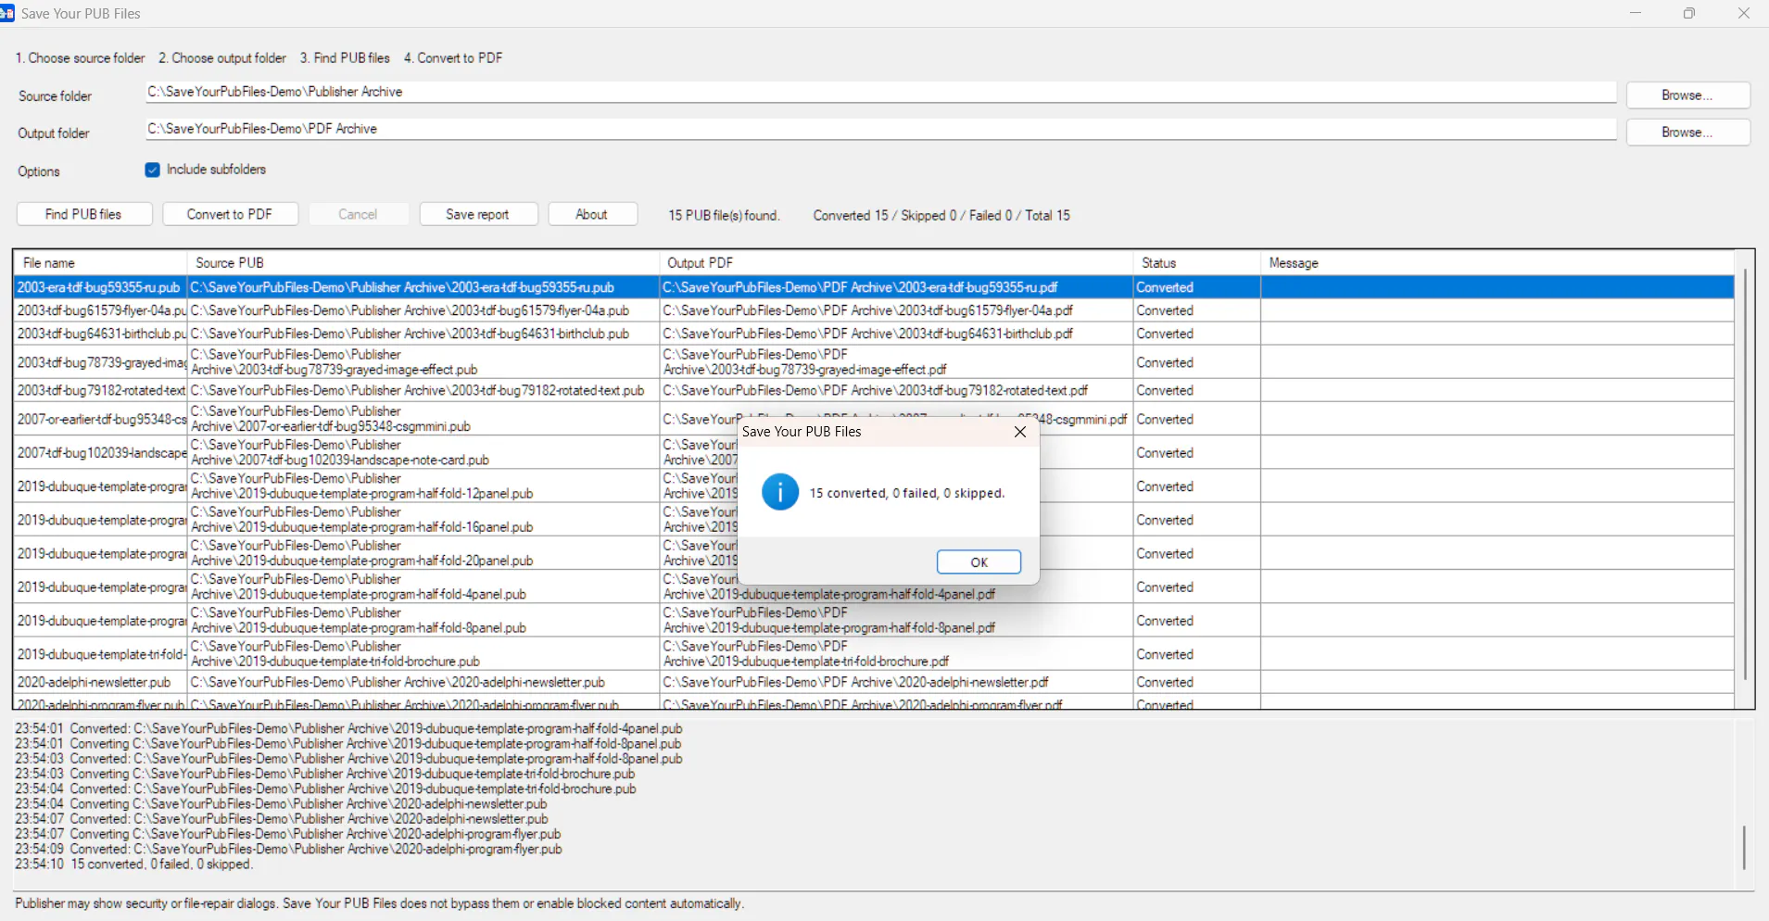Select the 2007-tdf-bug102039-landscape file row
This screenshot has width=1769, height=921.
(x=874, y=452)
